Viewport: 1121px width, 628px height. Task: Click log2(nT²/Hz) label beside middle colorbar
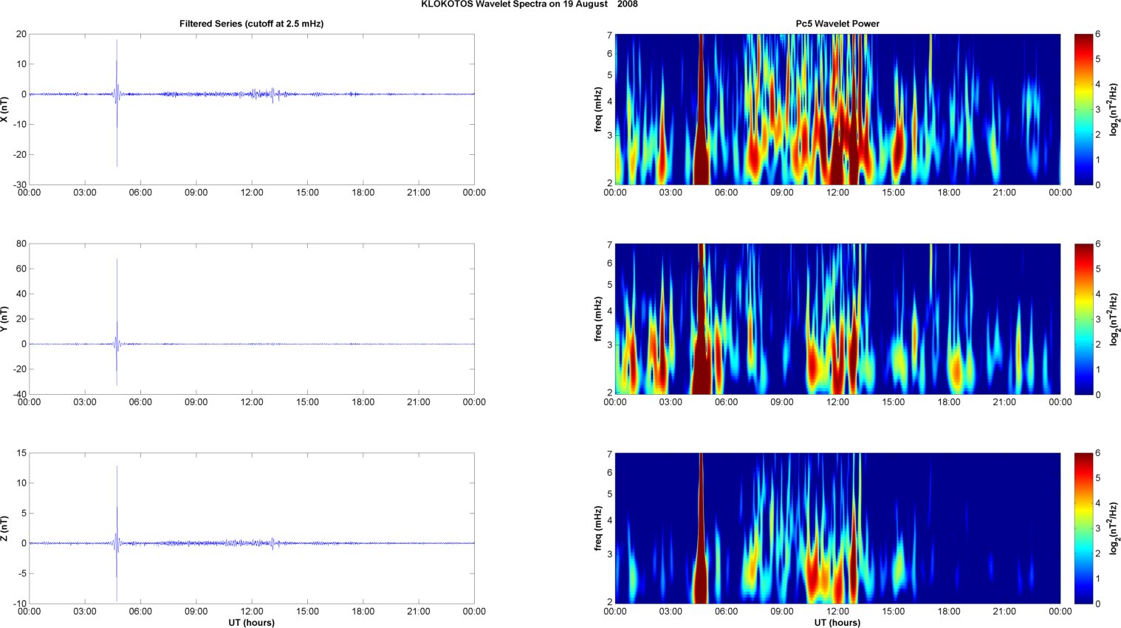click(1114, 319)
